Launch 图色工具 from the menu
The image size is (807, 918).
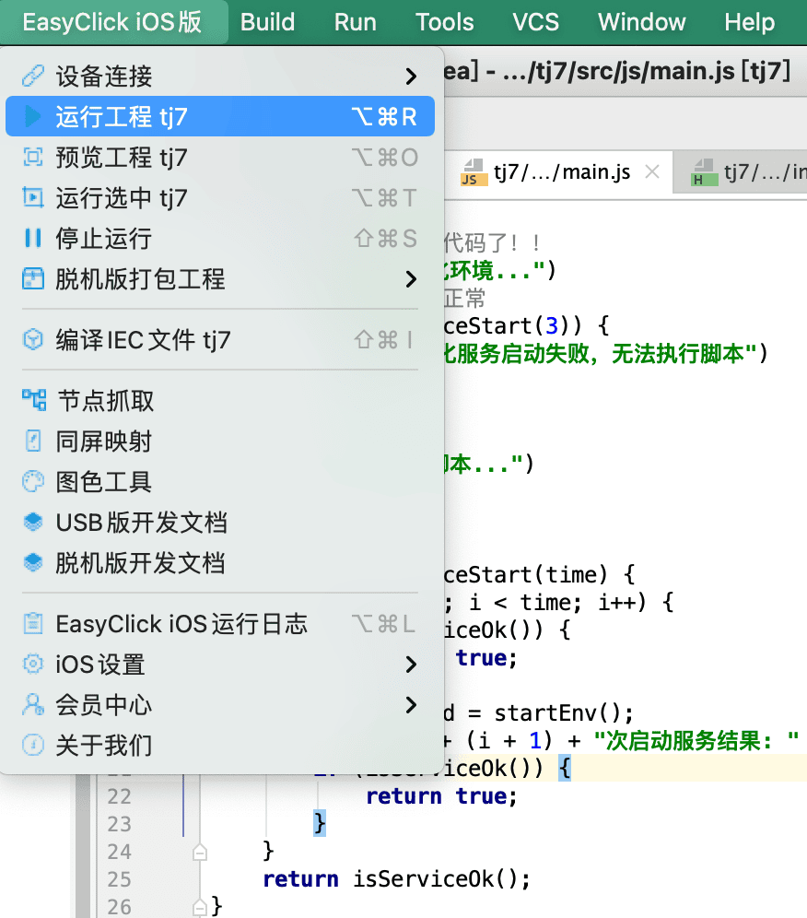click(220, 482)
